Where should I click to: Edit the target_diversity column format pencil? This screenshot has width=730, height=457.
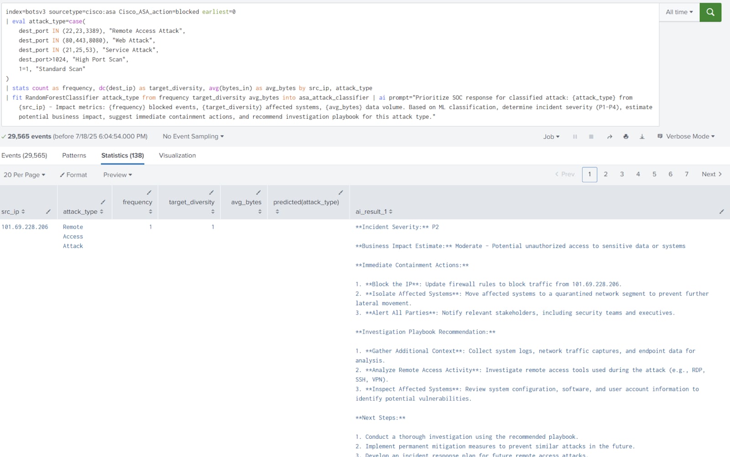coord(211,192)
